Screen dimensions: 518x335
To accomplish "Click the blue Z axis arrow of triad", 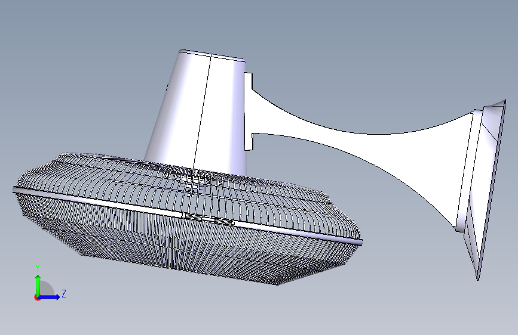I will [50, 297].
